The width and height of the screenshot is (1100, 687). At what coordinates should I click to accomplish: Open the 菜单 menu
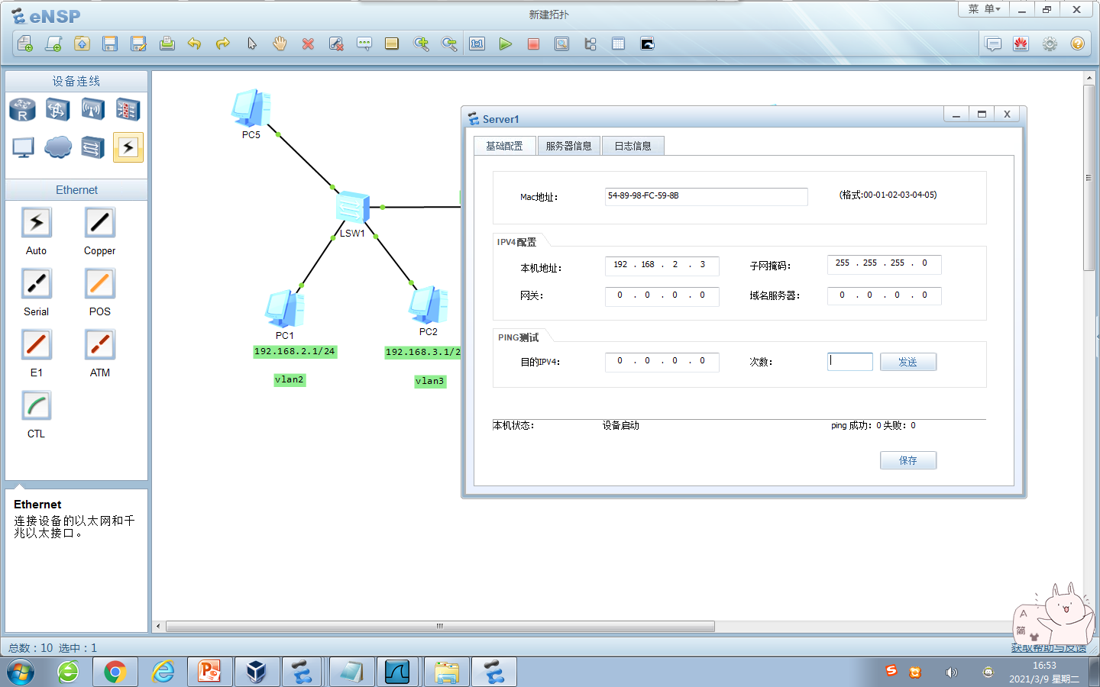[985, 8]
